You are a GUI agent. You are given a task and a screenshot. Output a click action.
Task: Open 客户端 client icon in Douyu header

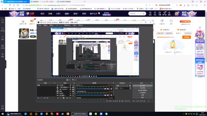[x=165, y=13]
